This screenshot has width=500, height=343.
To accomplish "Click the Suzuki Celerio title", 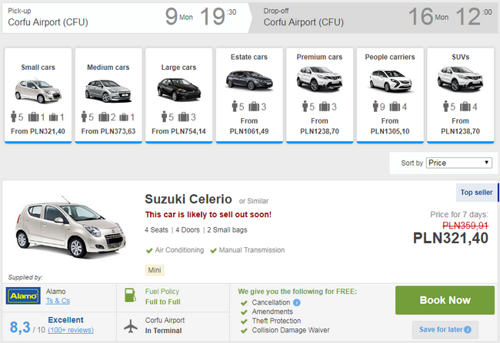I will (x=188, y=200).
